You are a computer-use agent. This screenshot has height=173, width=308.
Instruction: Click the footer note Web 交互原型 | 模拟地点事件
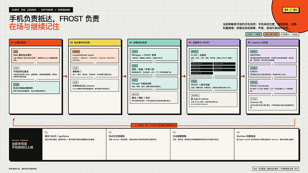(275, 169)
